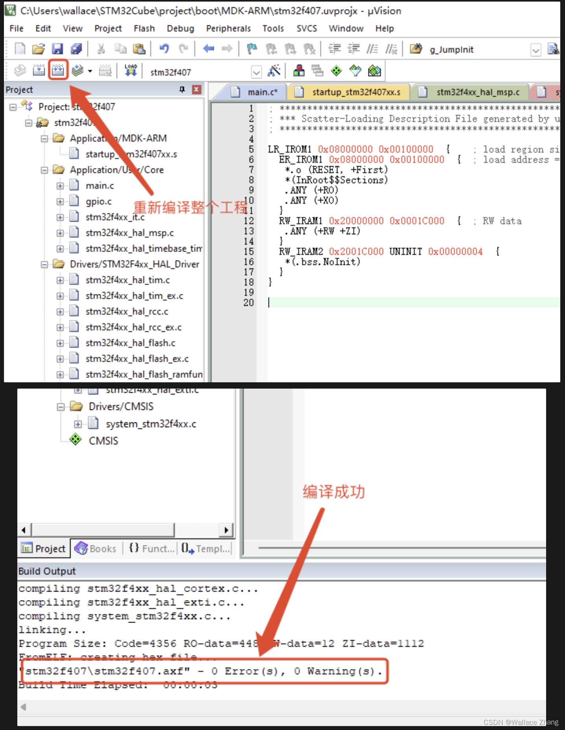
Task: Select the Functions panel tab
Action: point(151,548)
